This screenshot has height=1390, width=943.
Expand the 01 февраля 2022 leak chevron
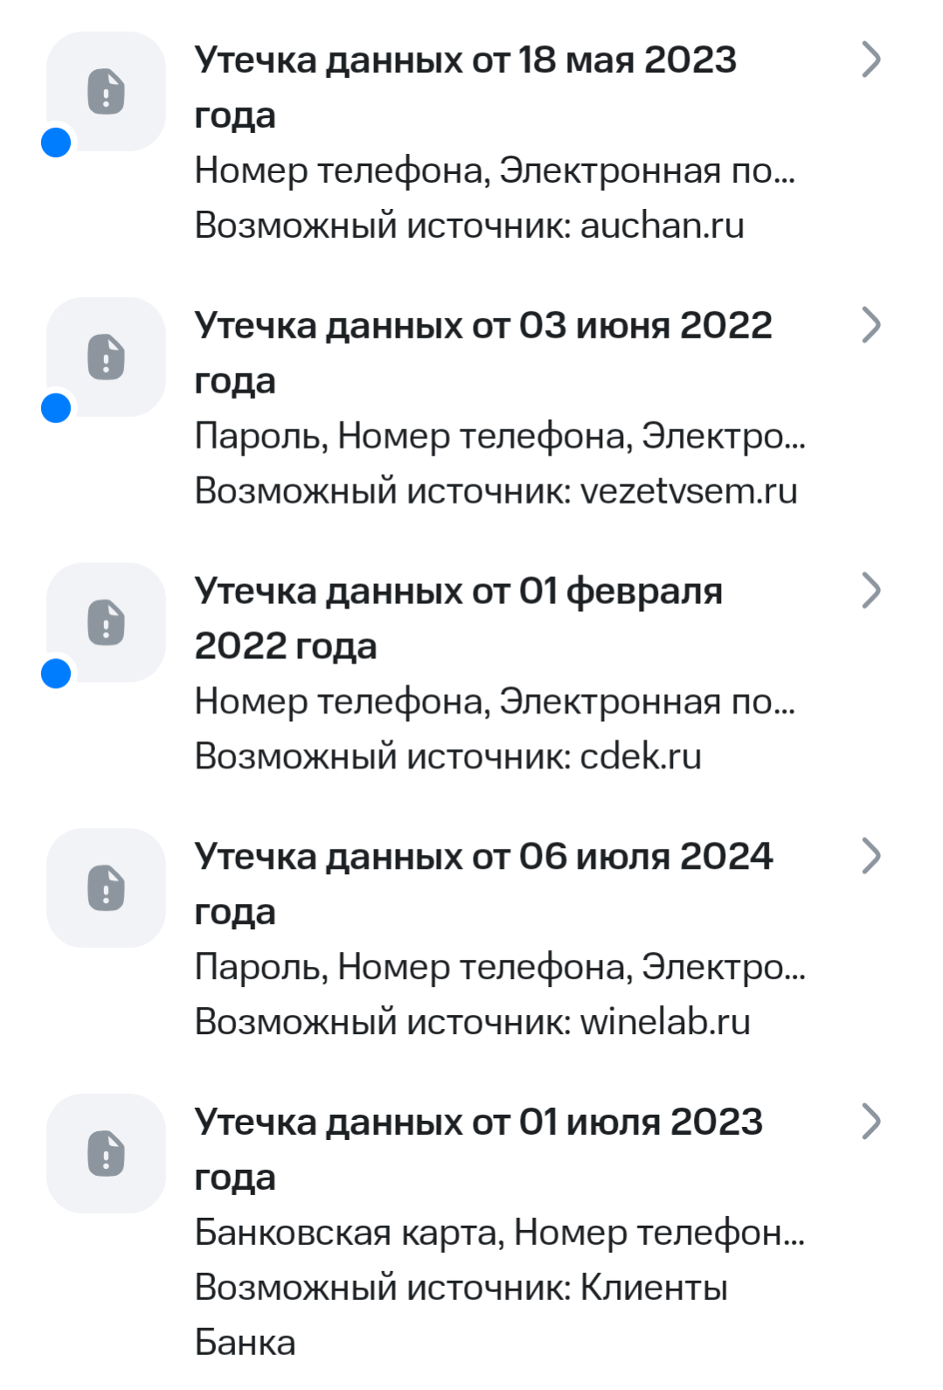(870, 591)
